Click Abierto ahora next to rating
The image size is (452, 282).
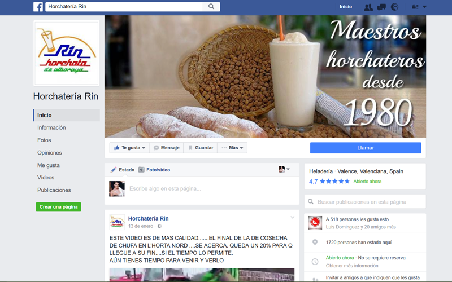368,182
